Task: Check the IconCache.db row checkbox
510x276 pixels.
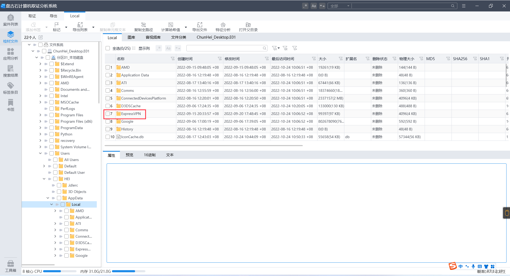Action: 108,137
